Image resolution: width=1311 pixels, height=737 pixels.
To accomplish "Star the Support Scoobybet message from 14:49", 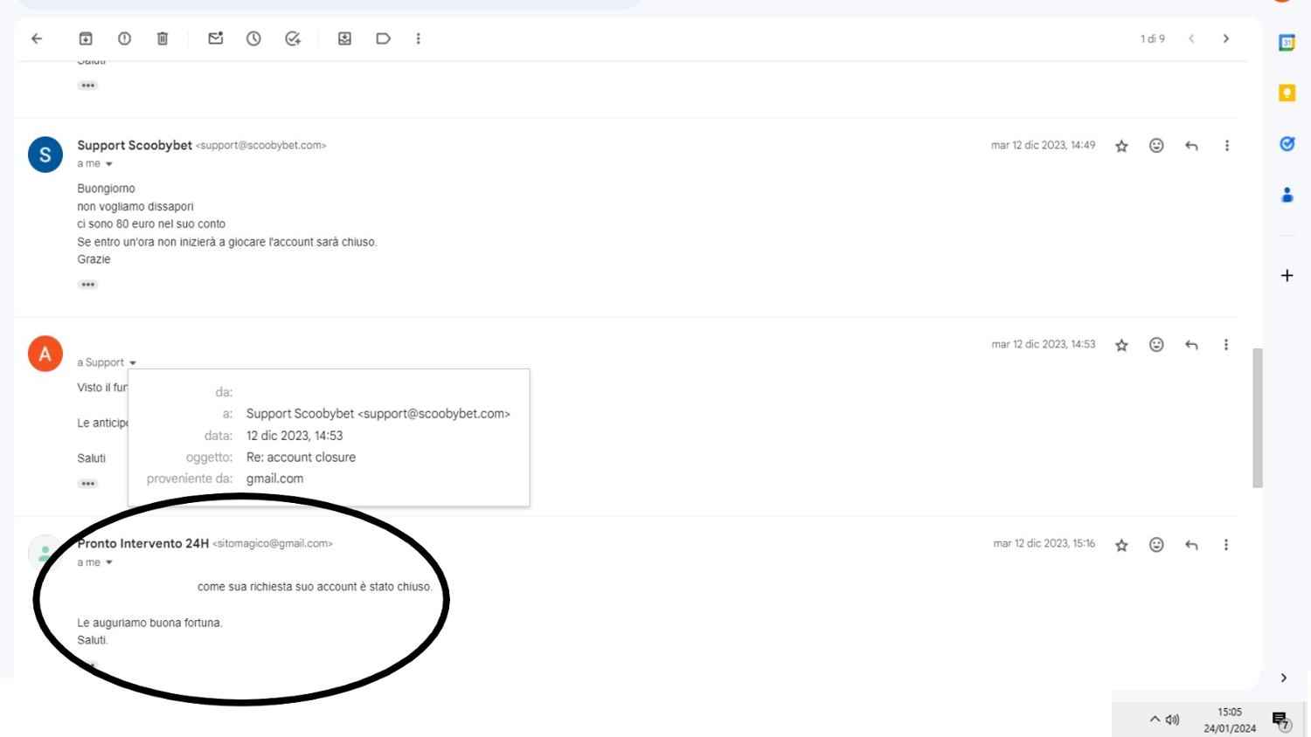I will point(1121,146).
